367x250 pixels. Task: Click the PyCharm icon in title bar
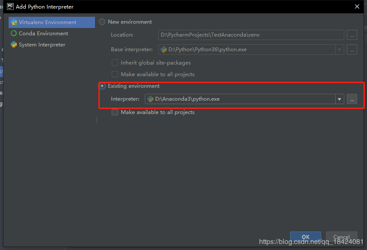tap(10, 6)
